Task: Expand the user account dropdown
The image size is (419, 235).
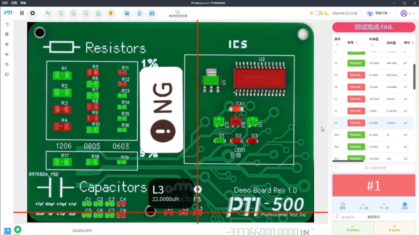Action: click(406, 13)
